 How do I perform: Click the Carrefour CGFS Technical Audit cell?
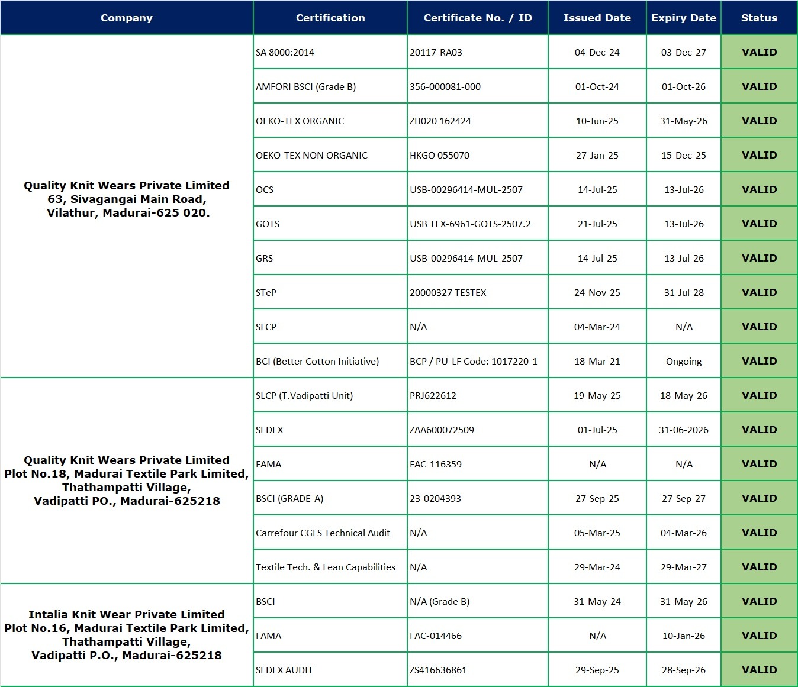pyautogui.click(x=323, y=533)
